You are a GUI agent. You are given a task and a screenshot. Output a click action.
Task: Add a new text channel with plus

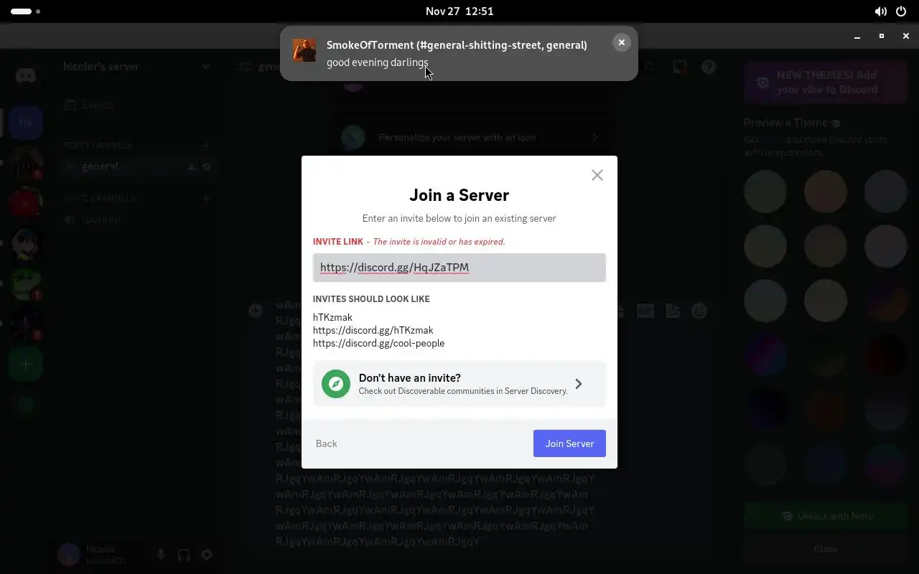[x=206, y=146]
